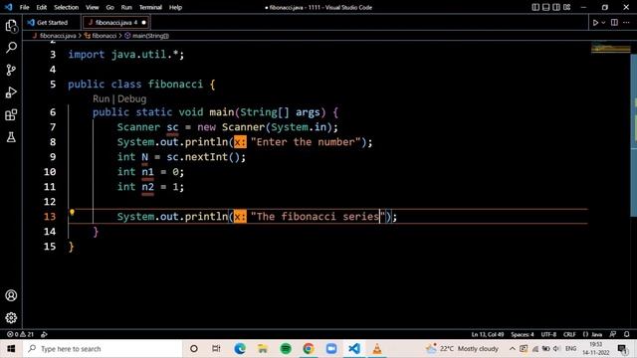Click "Enter the number" string on line 8
The height and width of the screenshot is (358, 637).
click(306, 142)
